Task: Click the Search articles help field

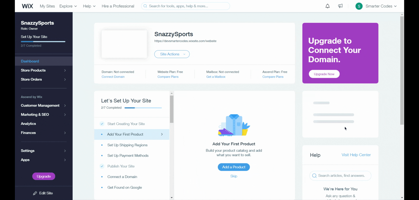Action: coord(340,175)
